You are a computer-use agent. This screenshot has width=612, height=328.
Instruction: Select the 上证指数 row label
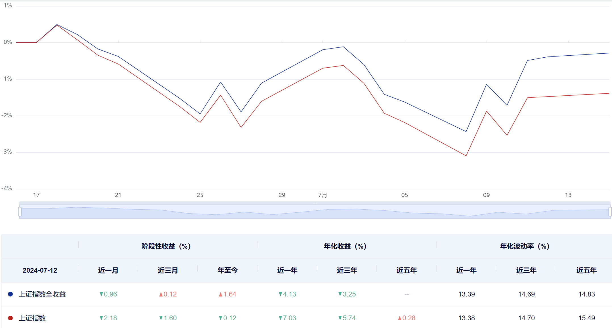pos(32,318)
